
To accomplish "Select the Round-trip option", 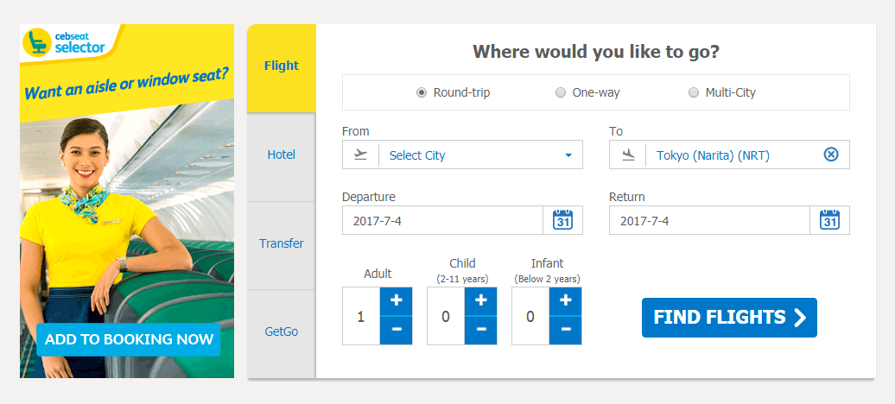I will pos(422,92).
